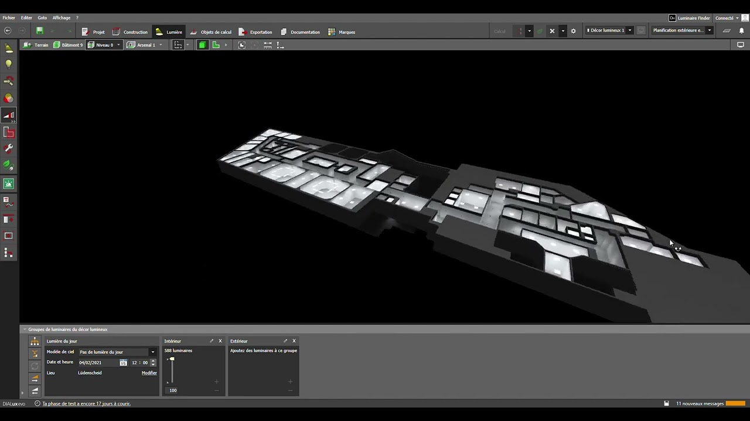This screenshot has width=750, height=421.
Task: Click the Date et heure date field
Action: click(98, 363)
